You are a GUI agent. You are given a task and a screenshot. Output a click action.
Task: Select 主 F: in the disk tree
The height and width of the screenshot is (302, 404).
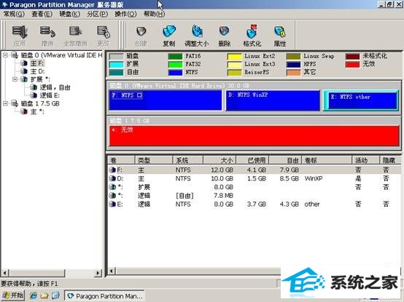(x=37, y=63)
